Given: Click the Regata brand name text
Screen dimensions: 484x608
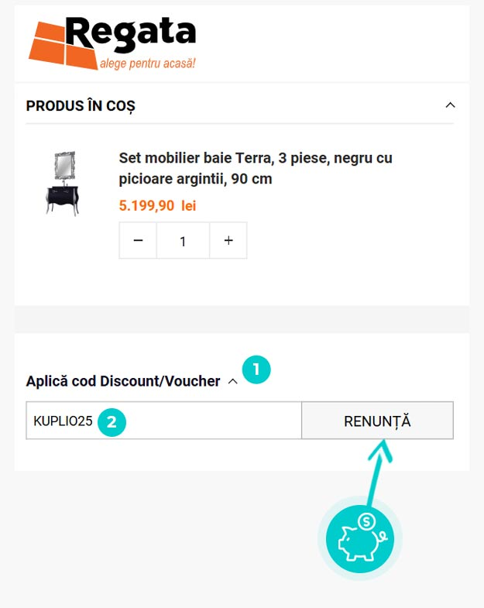Looking at the screenshot, I should click(131, 32).
